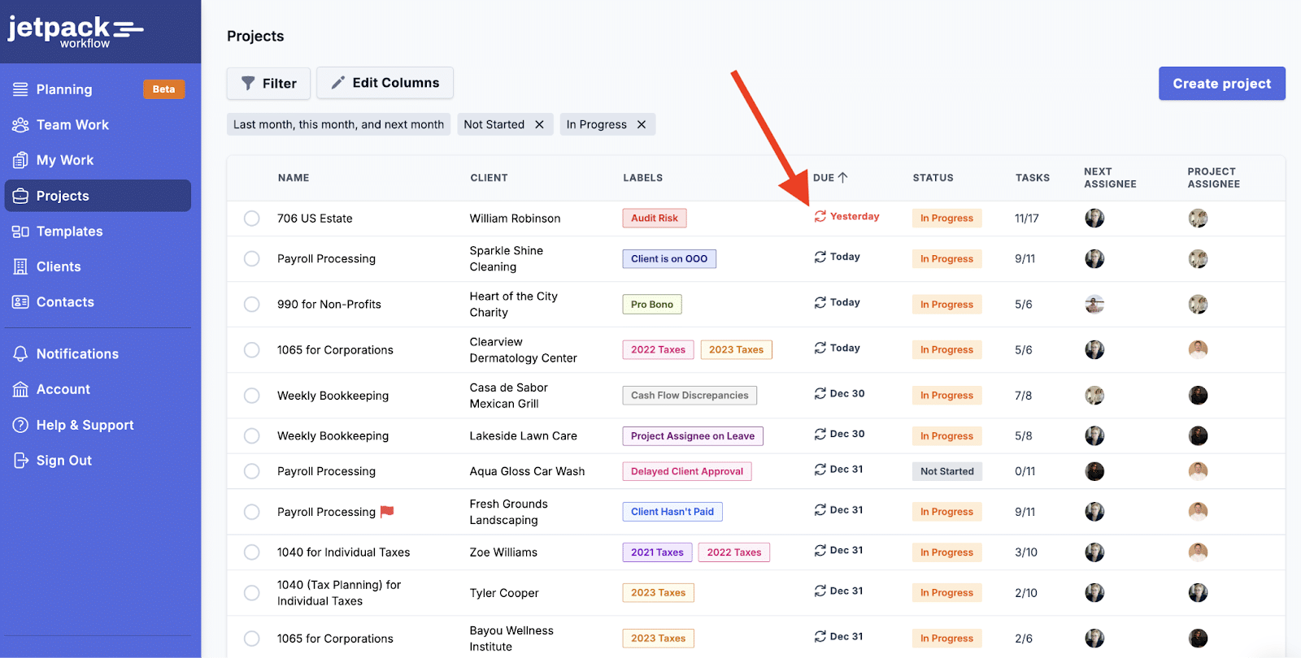Click the recurring icon beside Yesterday due date
1301x658 pixels.
(820, 217)
